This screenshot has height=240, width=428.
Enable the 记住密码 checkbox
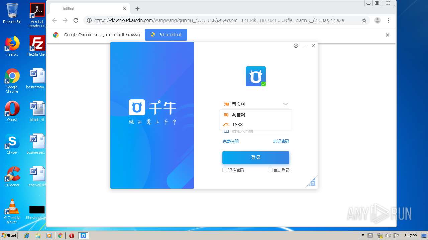point(225,170)
